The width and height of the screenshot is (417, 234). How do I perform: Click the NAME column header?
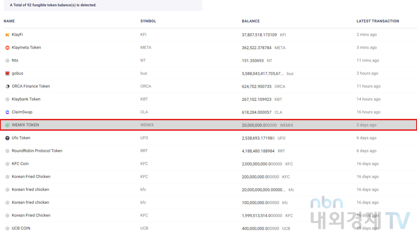tap(9, 21)
